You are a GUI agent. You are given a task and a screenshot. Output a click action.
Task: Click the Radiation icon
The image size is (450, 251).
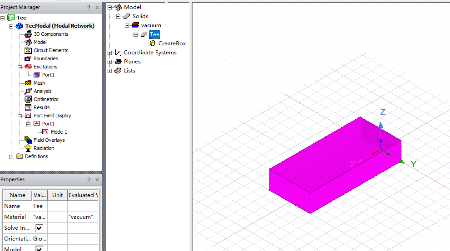[x=28, y=148]
